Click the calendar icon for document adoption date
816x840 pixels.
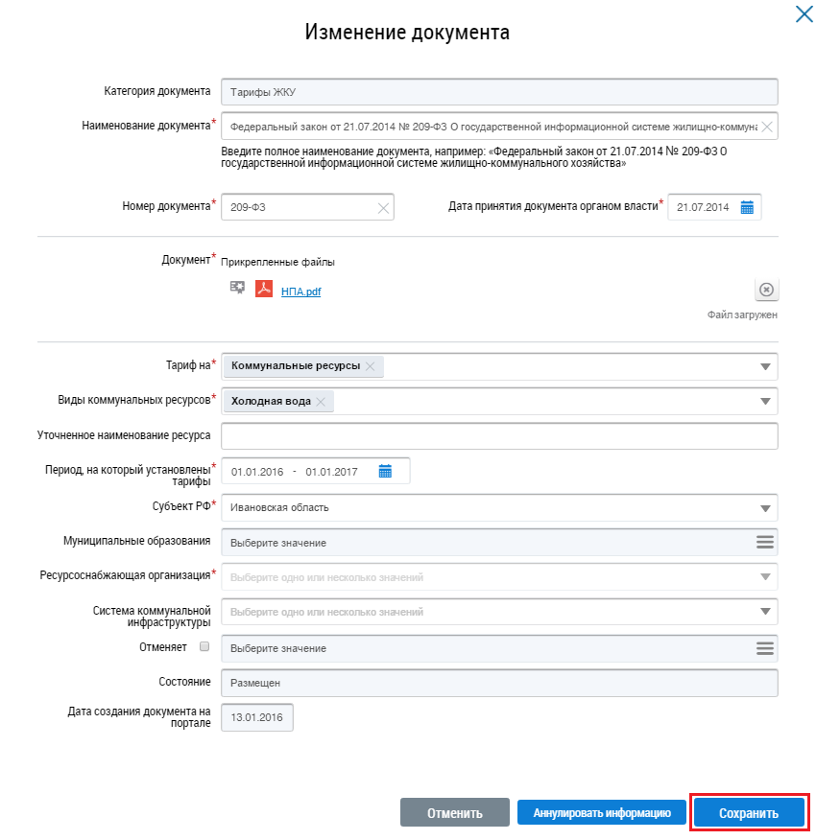(x=747, y=207)
